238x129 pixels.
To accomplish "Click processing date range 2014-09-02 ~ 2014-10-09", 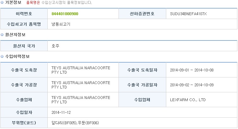I will coord(192,85).
